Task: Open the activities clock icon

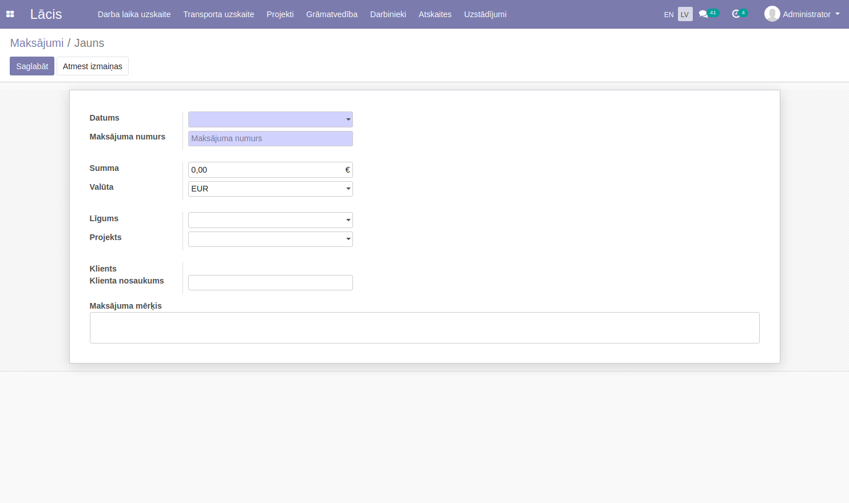Action: click(x=736, y=14)
